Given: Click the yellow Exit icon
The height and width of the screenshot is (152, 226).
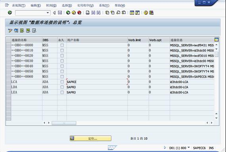Looking at the screenshot, I should pos(74,13).
